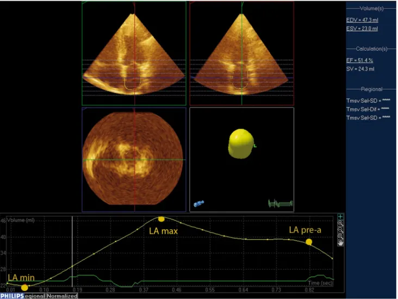The image size is (398, 299).
Task: Click the 0.82 tick on time axis
Action: (309, 290)
